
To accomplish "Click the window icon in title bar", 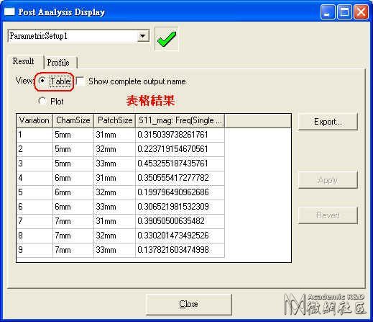I will pyautogui.click(x=9, y=12).
